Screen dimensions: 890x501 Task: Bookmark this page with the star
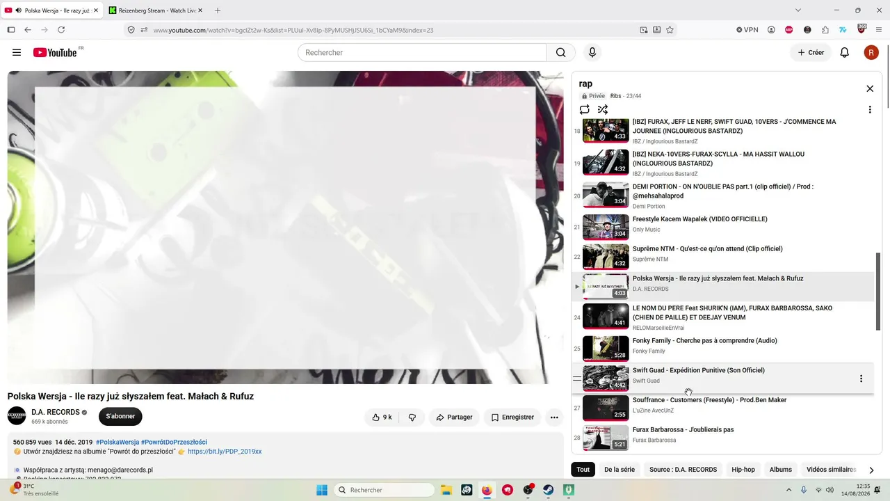click(670, 30)
